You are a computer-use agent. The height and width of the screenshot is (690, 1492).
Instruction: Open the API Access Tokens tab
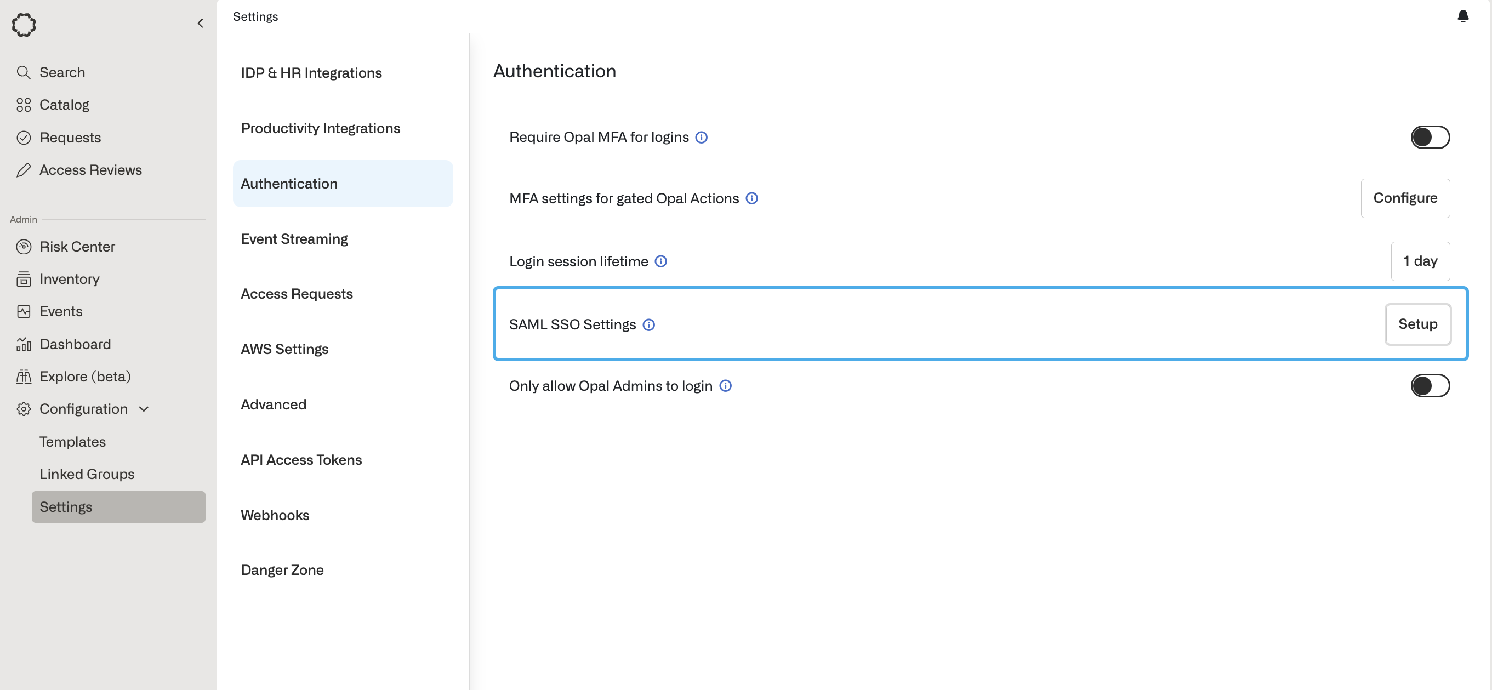301,459
